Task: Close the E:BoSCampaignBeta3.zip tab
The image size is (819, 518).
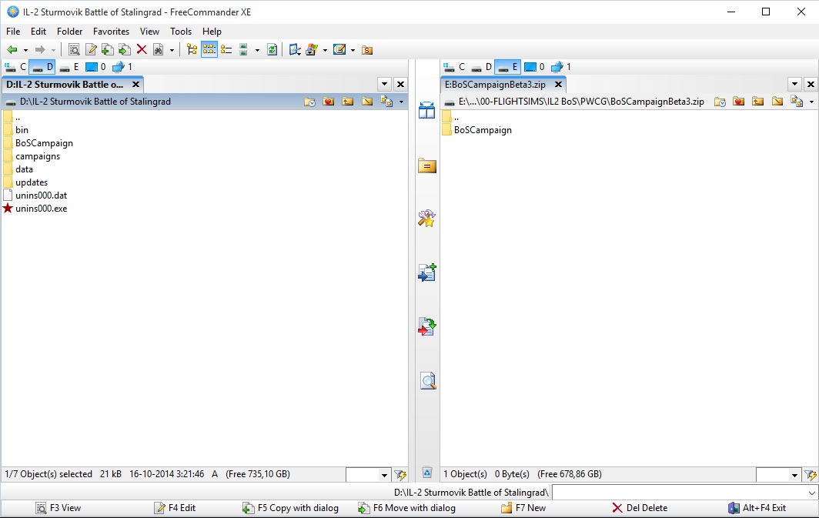Action: click(x=558, y=84)
